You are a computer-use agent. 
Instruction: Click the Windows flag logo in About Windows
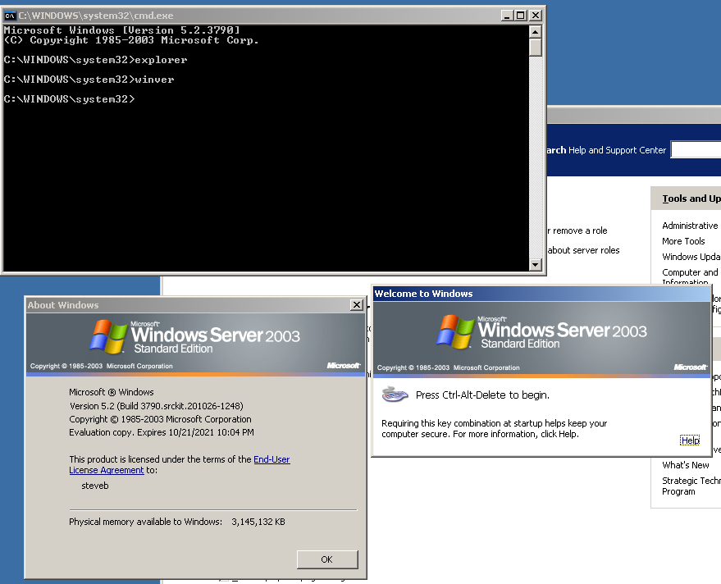click(x=108, y=336)
